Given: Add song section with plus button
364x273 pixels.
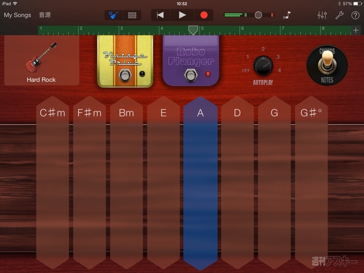Looking at the screenshot, I should (356, 30).
